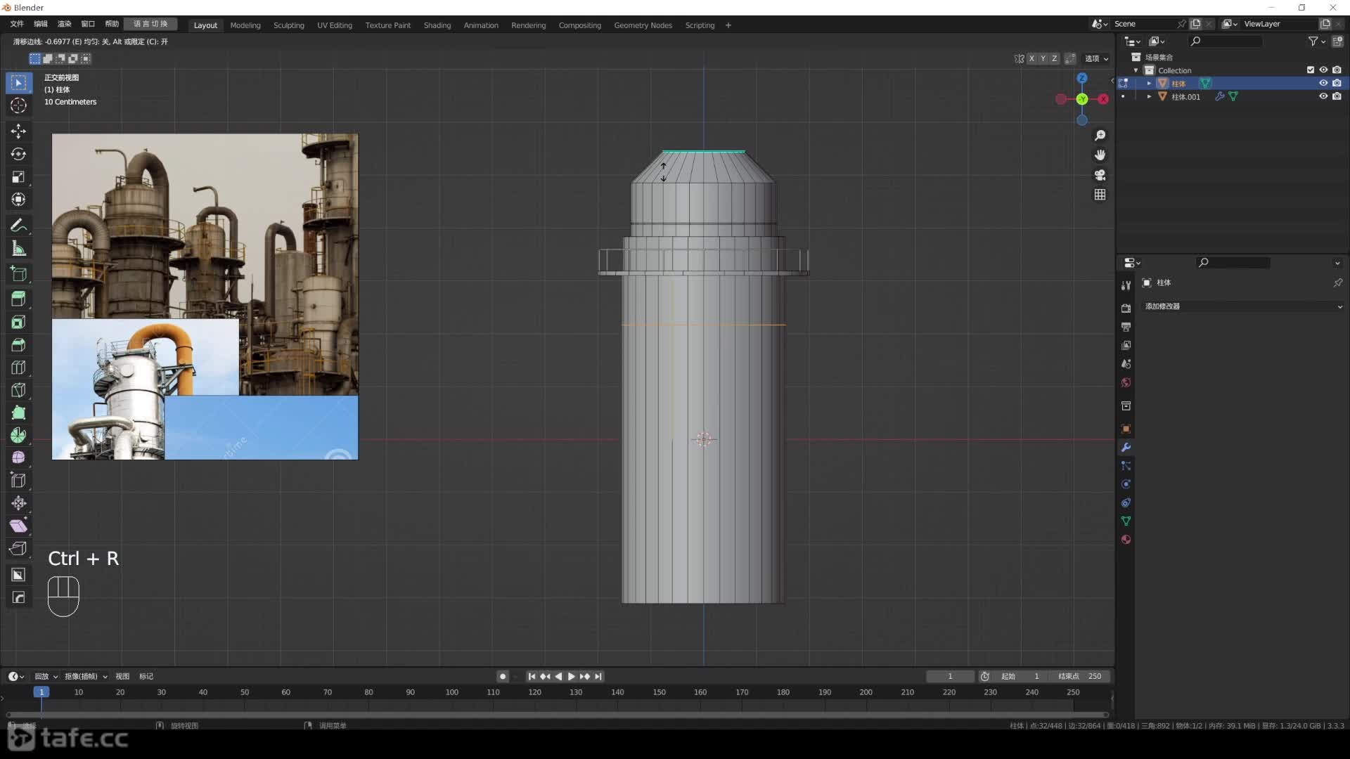Toggle Y axis mirror
The image size is (1350, 759).
[x=1043, y=58]
